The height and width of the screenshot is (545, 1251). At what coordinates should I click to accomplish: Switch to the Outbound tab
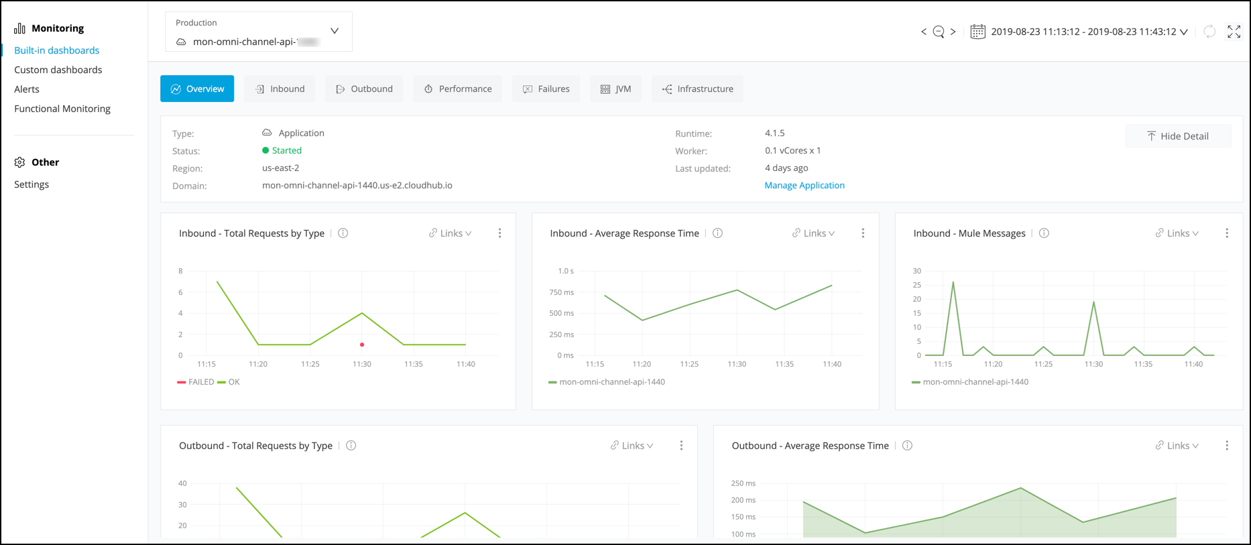coord(364,88)
